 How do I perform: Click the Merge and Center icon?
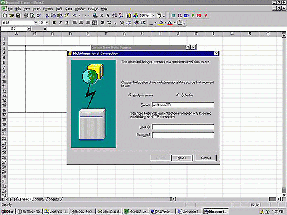95,22
